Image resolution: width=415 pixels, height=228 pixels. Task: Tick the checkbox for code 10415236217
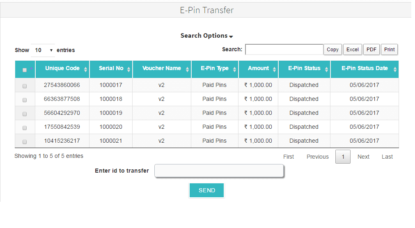pyautogui.click(x=25, y=142)
